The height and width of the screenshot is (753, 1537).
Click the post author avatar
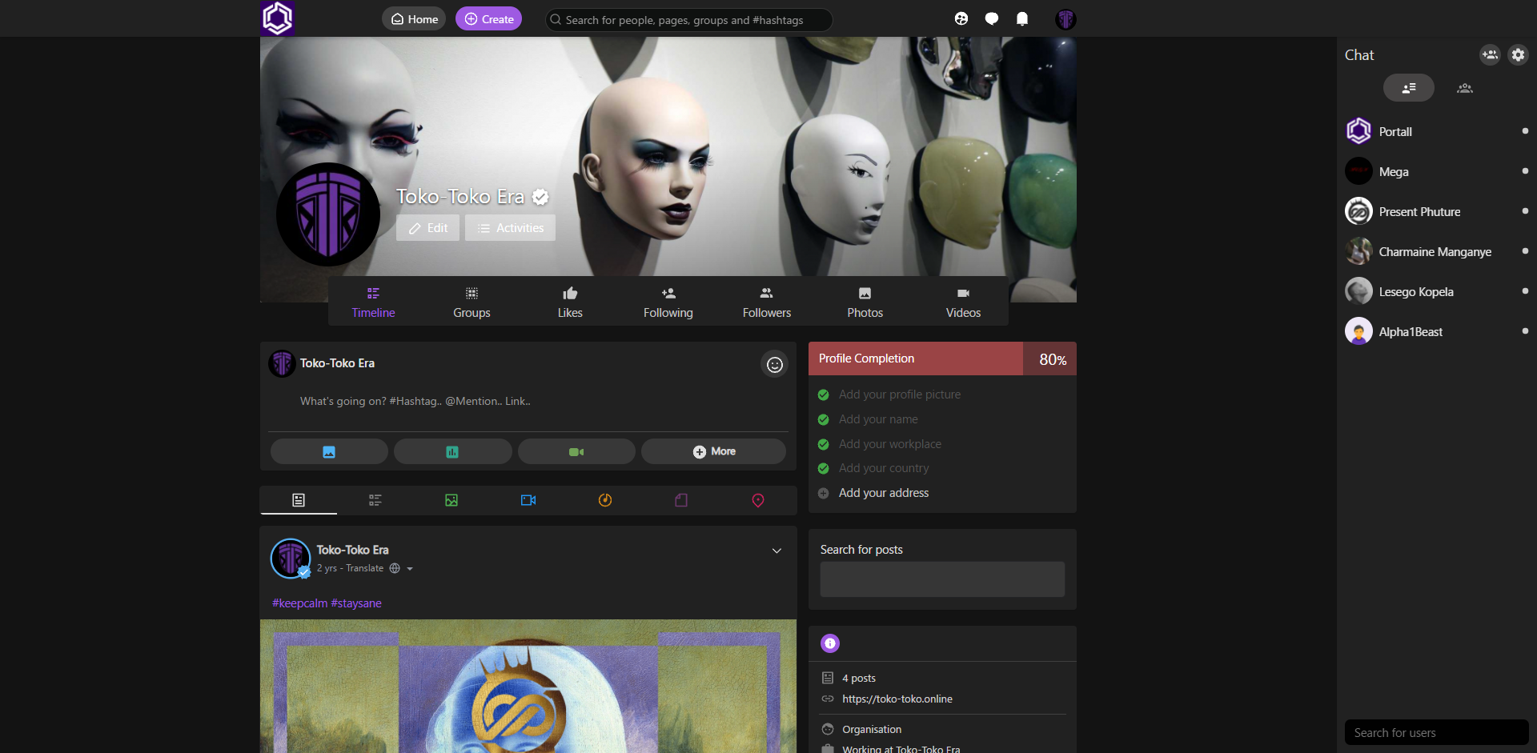[291, 559]
